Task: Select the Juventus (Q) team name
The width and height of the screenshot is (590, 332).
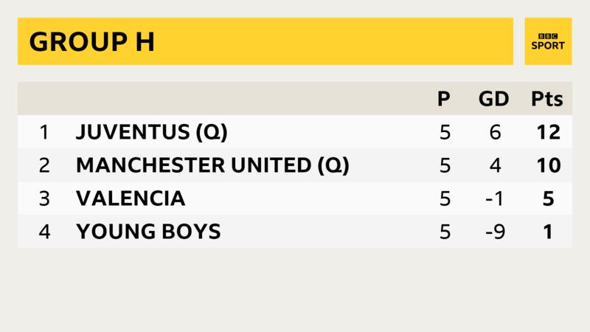Action: 152,132
